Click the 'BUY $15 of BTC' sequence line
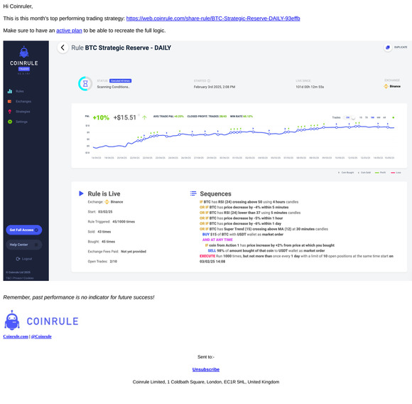Image resolution: width=412 pixels, height=404 pixels. [243, 234]
